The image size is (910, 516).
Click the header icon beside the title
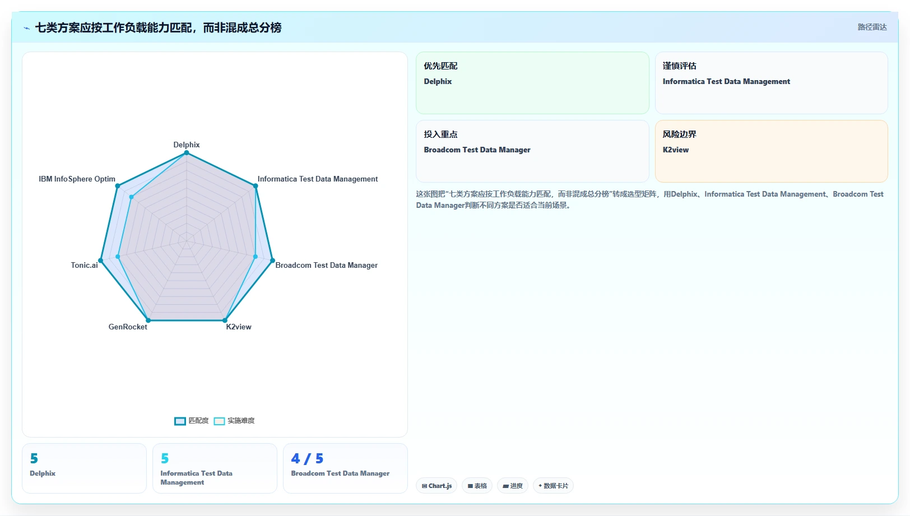(x=26, y=28)
